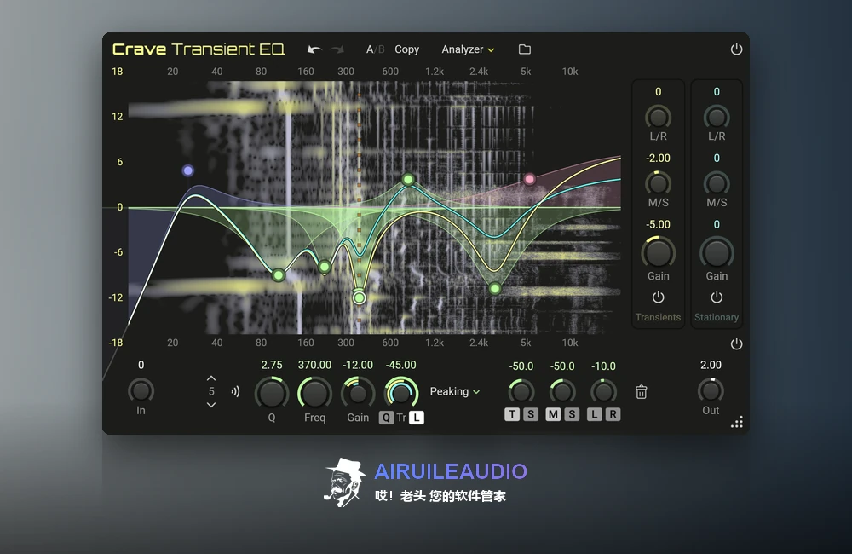The width and height of the screenshot is (852, 554).
Task: Toggle the EQ section power button beside the lower frequency scale
Action: coord(736,343)
